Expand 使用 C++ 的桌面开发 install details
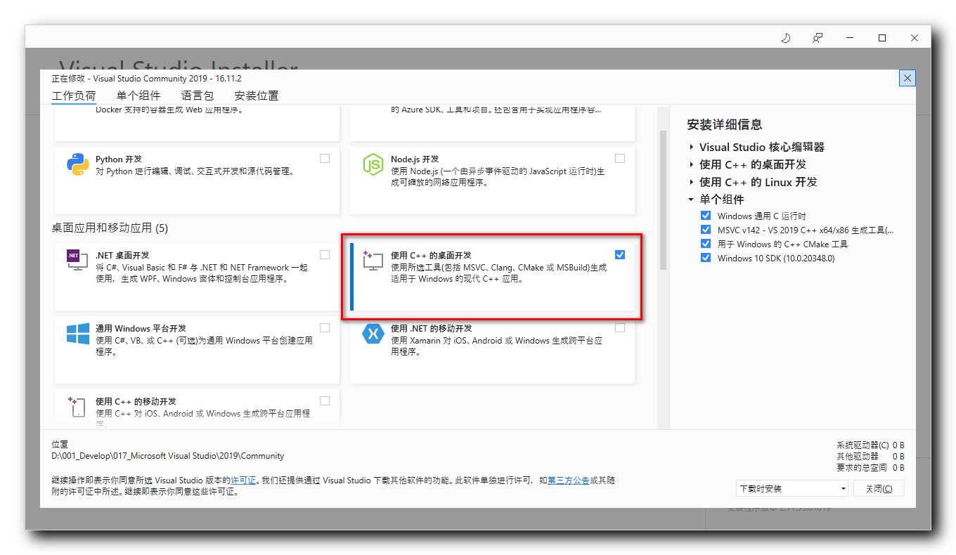Image resolution: width=956 pixels, height=555 pixels. pyautogui.click(x=691, y=164)
